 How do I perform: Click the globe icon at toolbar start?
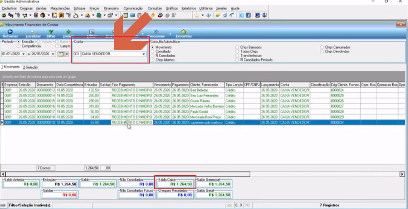3,15
